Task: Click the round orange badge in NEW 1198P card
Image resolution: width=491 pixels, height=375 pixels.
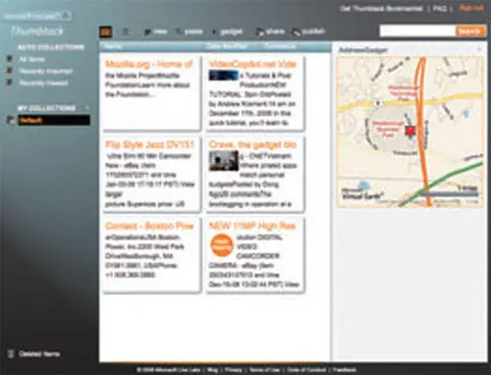Action: coord(221,245)
